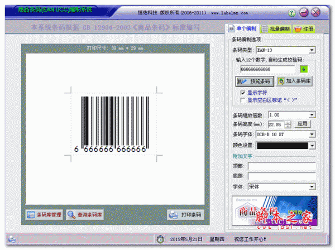Switch to 批量编制 tab
The height and width of the screenshot is (250, 335).
pos(276,29)
